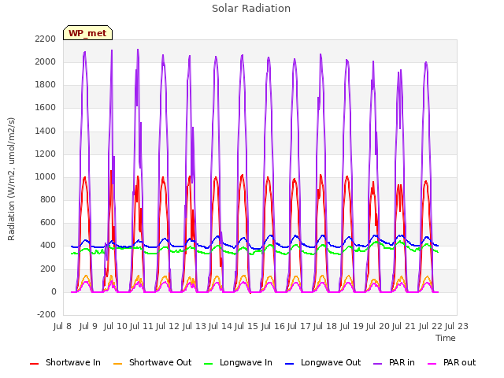
Task: Click the 600 y-axis tick label
Action: click(x=48, y=223)
